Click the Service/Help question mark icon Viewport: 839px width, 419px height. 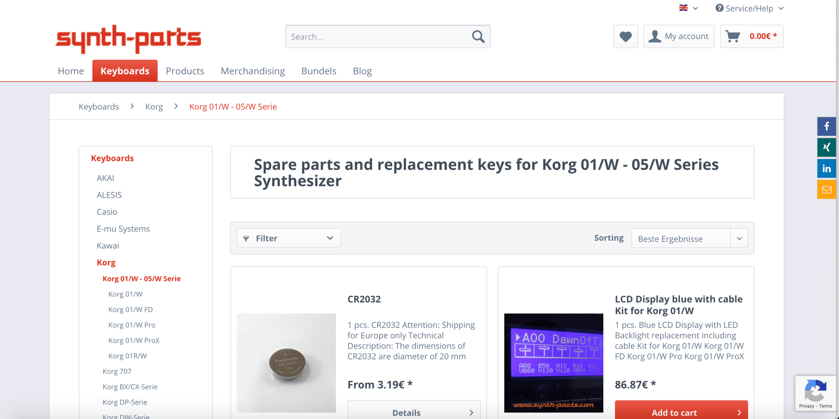point(719,8)
